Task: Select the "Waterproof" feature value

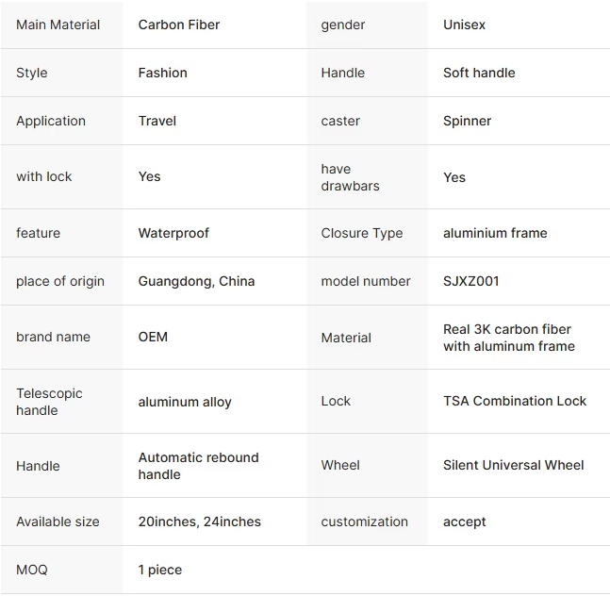Action: coord(173,233)
